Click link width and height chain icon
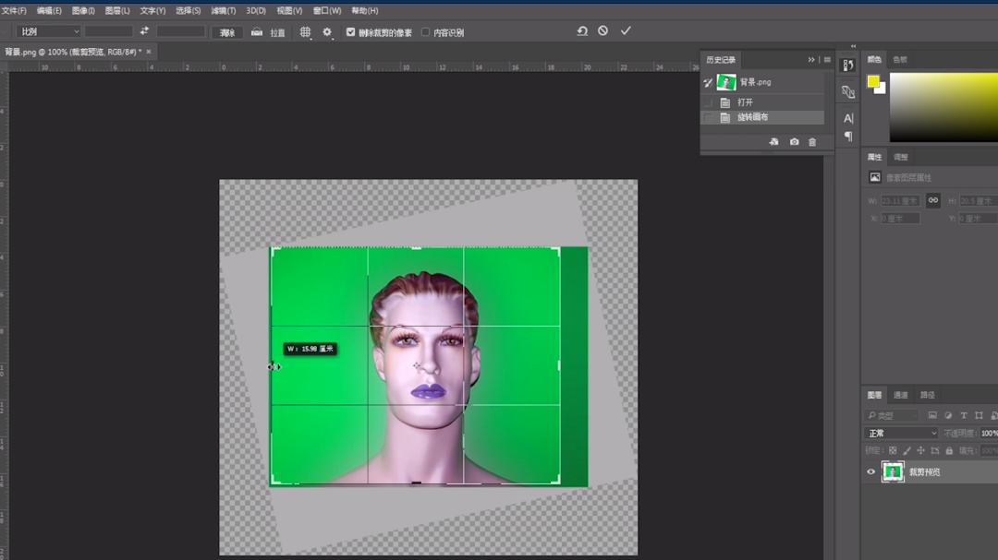Viewport: 998px width, 560px height. point(933,200)
